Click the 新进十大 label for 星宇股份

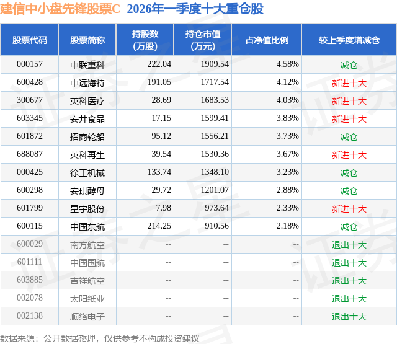click(349, 209)
